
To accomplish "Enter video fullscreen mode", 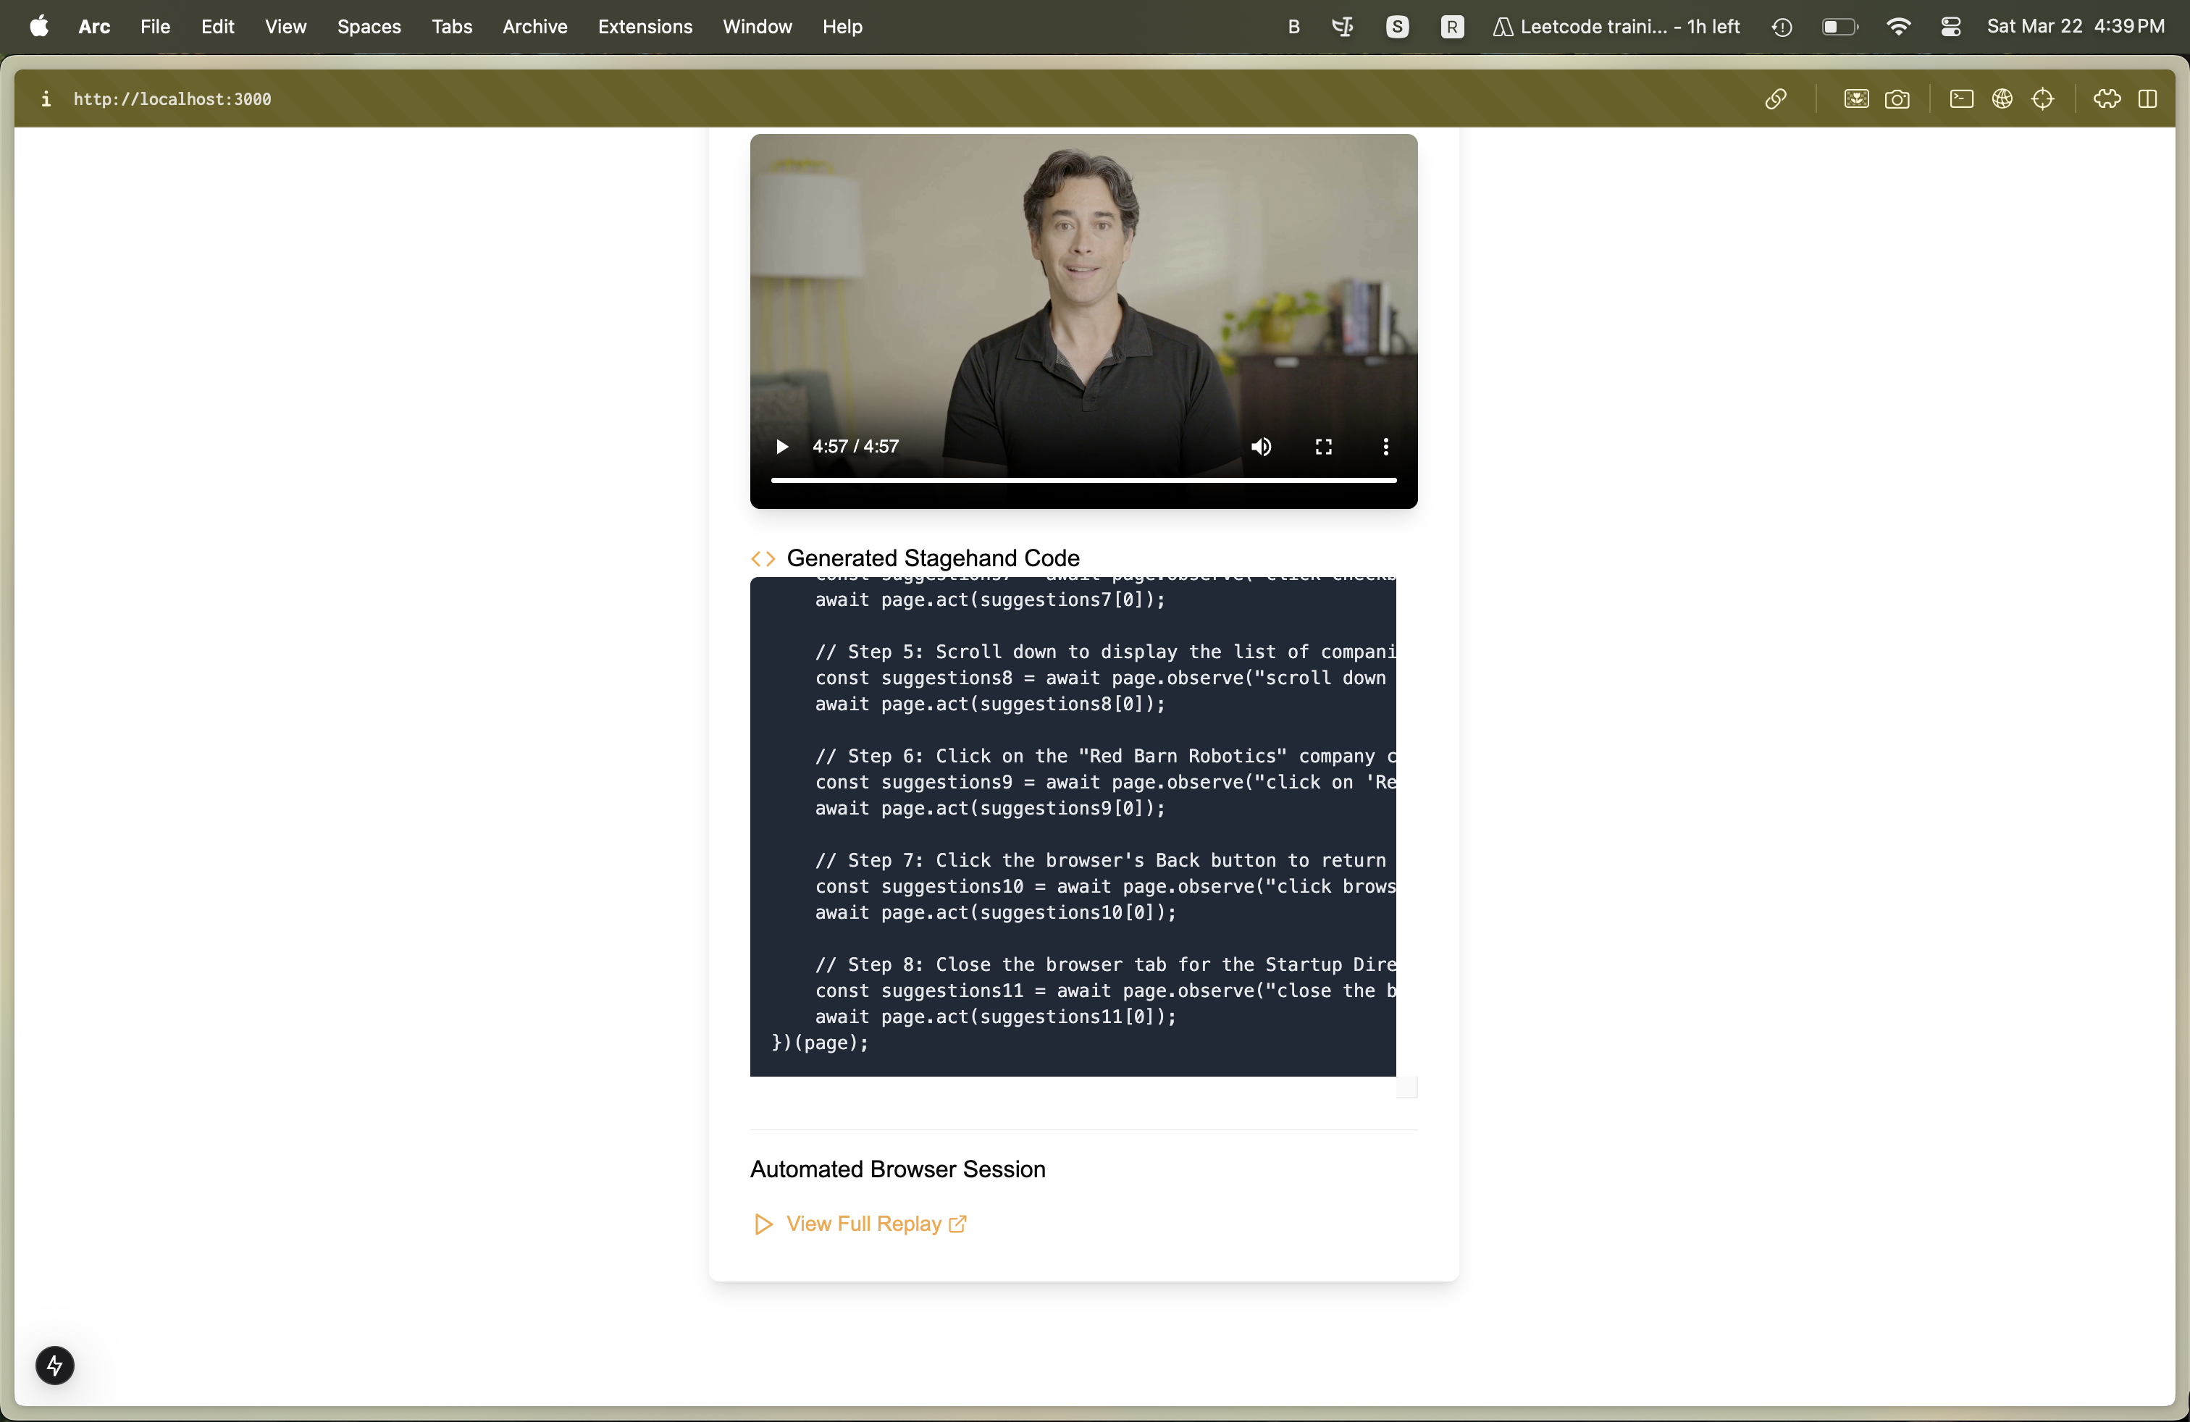I will point(1323,447).
